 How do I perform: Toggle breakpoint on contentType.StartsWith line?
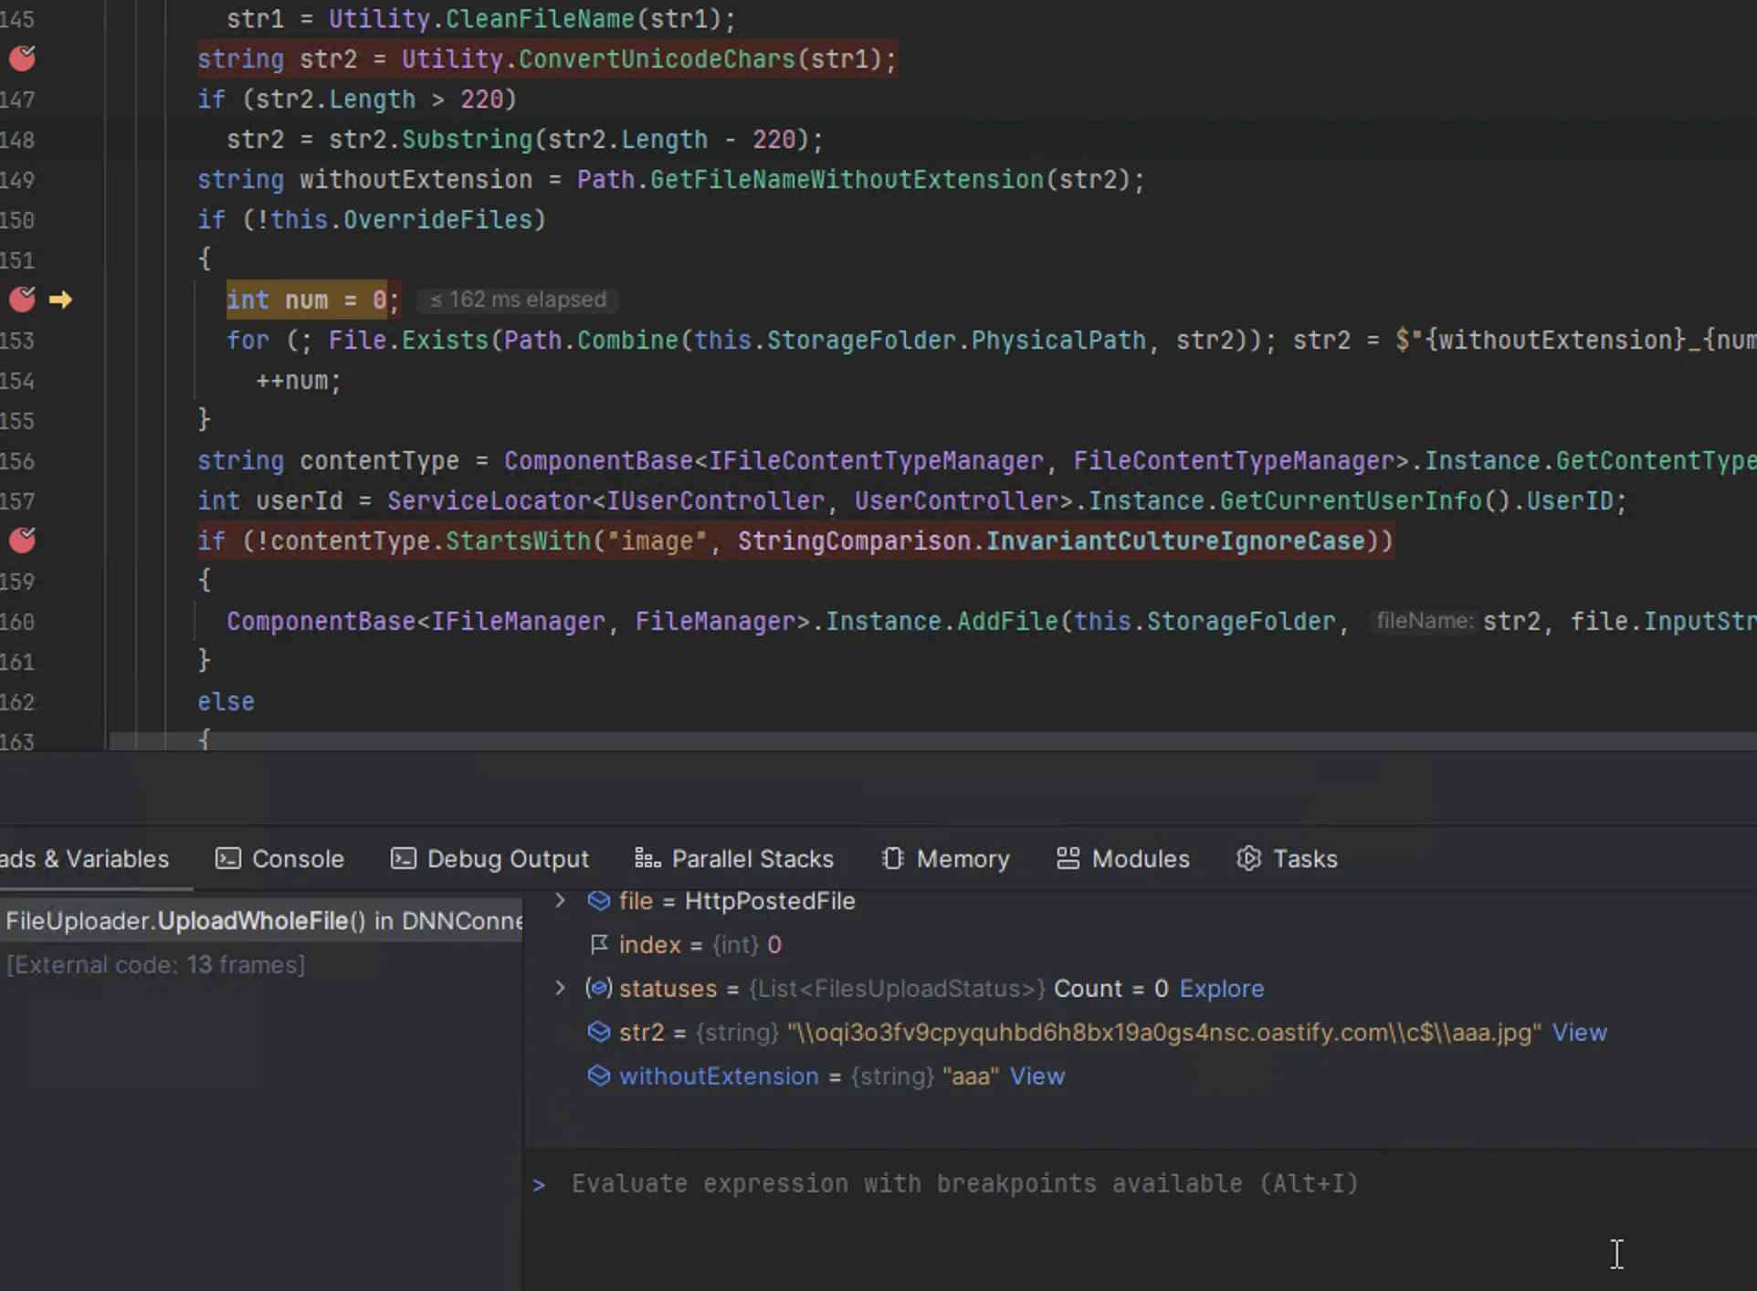(22, 541)
